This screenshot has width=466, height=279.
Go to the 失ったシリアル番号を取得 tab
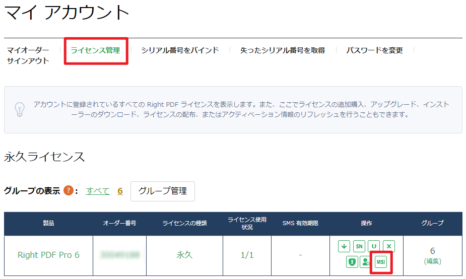[282, 50]
